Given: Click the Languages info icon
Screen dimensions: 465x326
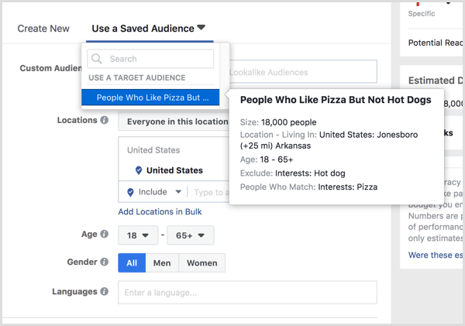Looking at the screenshot, I should 104,292.
